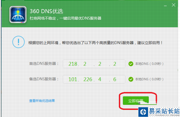Click the green checkmark beside the primary DNS

[131, 64]
